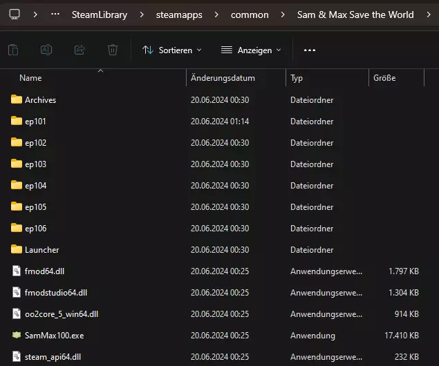Expand chevron after SteamLibrary
Image resolution: width=439 pixels, height=366 pixels.
coord(142,15)
